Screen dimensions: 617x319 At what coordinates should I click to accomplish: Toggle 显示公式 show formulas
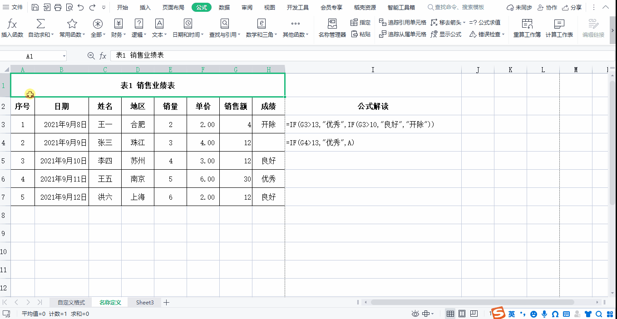pyautogui.click(x=446, y=34)
